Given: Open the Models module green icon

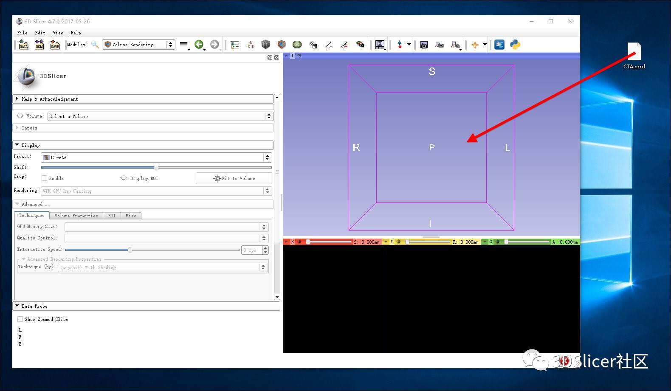Looking at the screenshot, I should 297,44.
